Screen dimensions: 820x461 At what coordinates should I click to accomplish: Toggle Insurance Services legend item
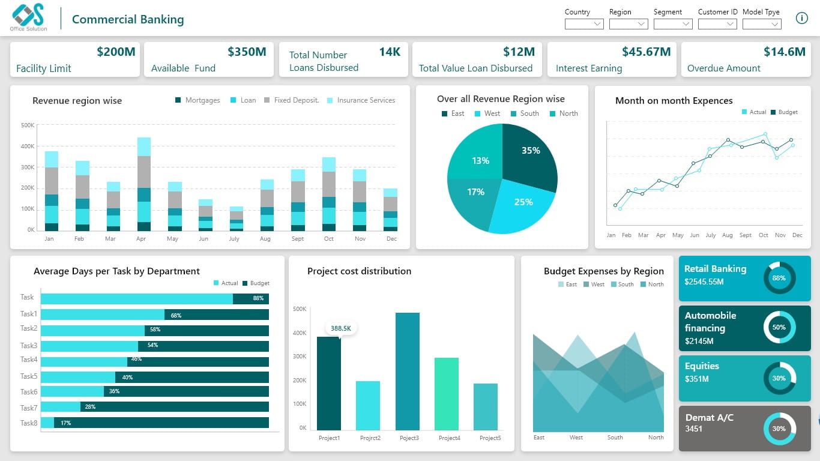[361, 100]
